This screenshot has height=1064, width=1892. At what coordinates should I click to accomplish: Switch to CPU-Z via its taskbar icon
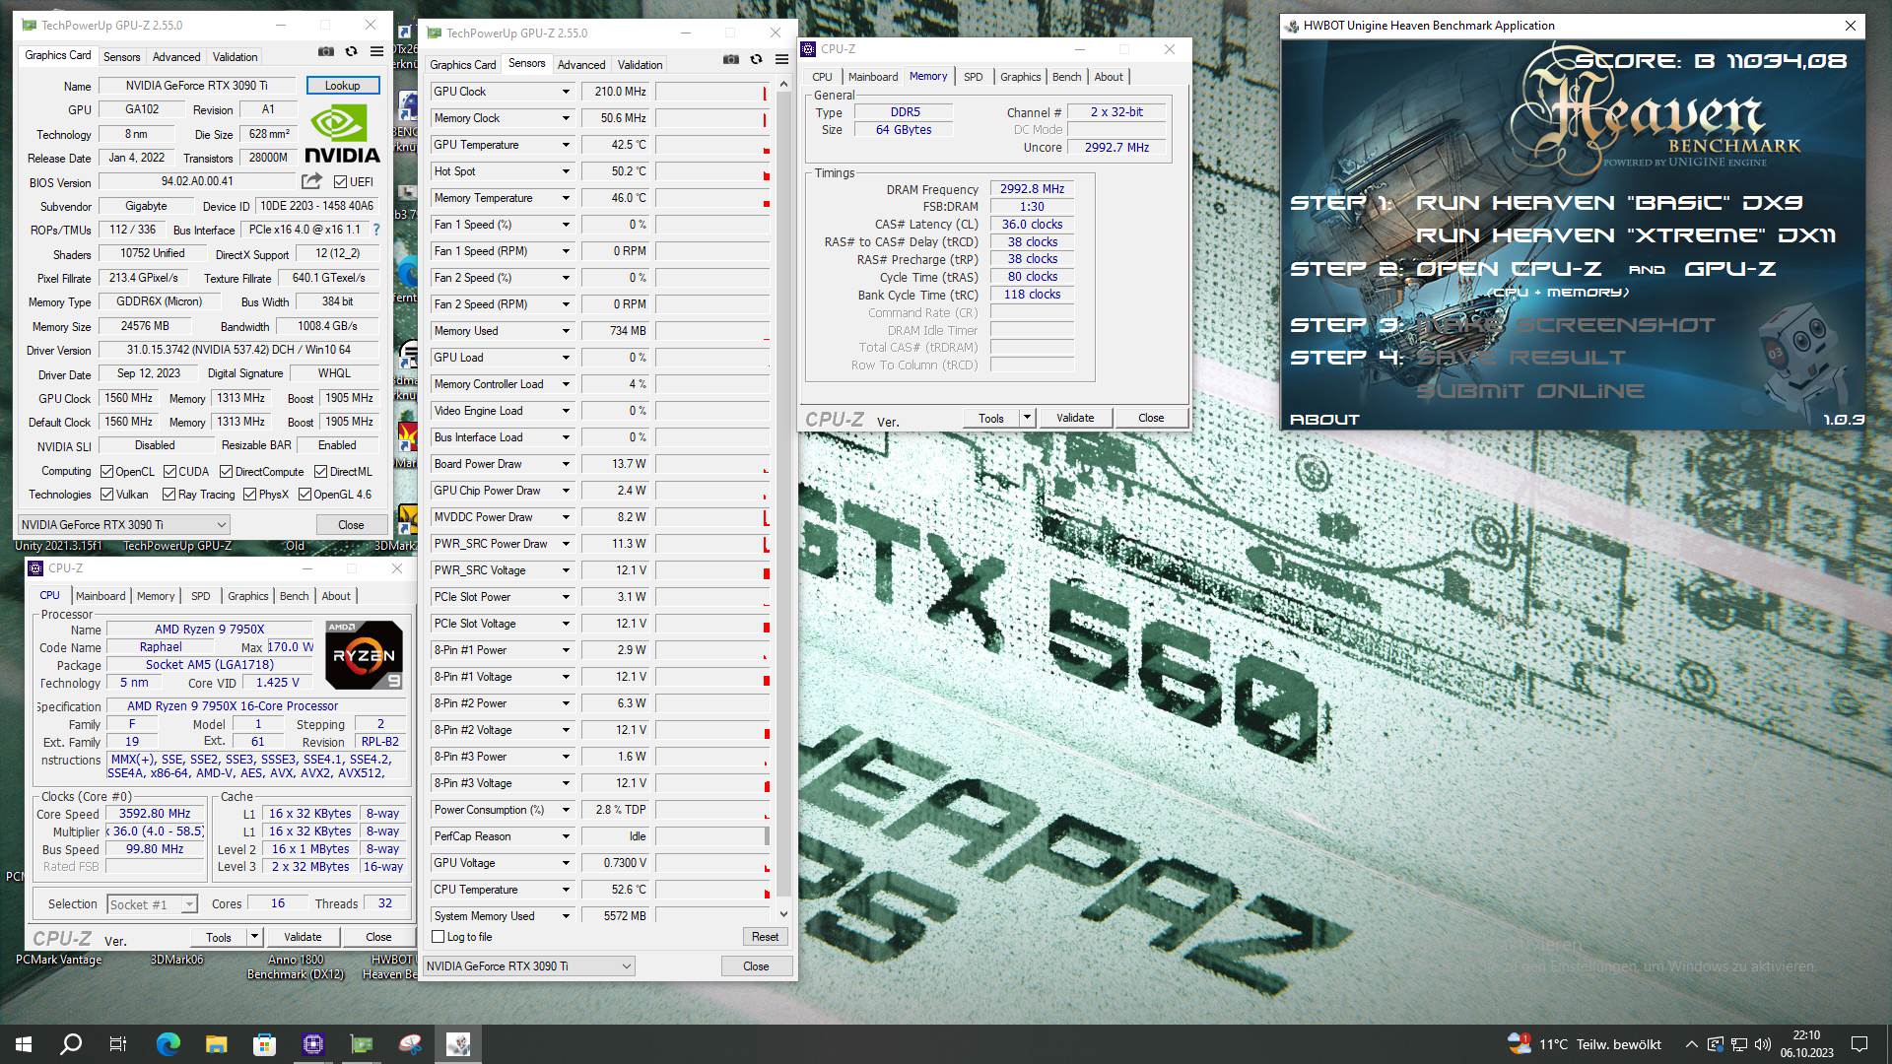pos(313,1044)
